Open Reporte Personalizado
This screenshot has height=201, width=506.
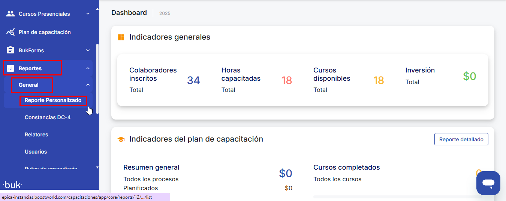(x=53, y=100)
